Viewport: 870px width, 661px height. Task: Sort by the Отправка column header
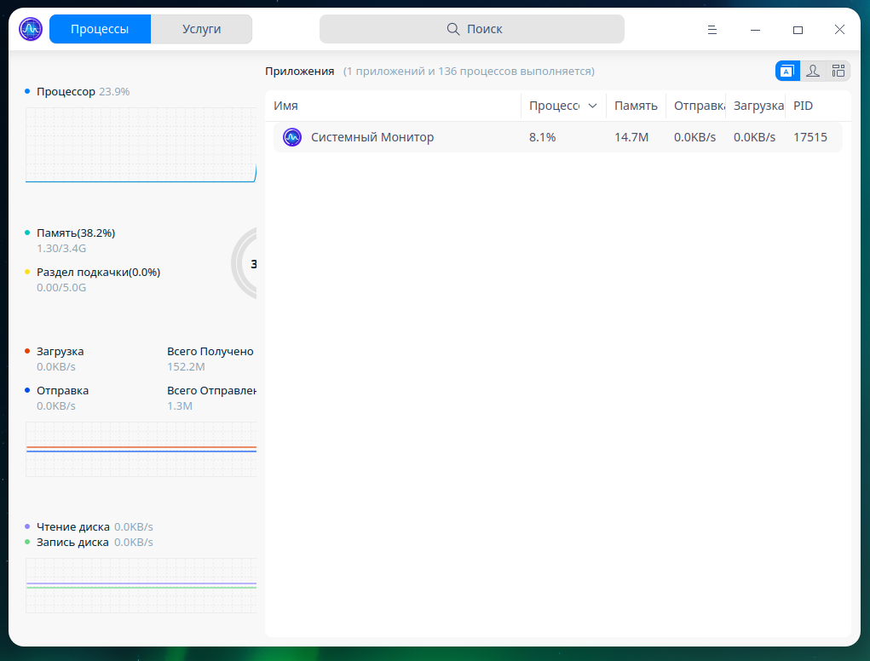pyautogui.click(x=699, y=106)
